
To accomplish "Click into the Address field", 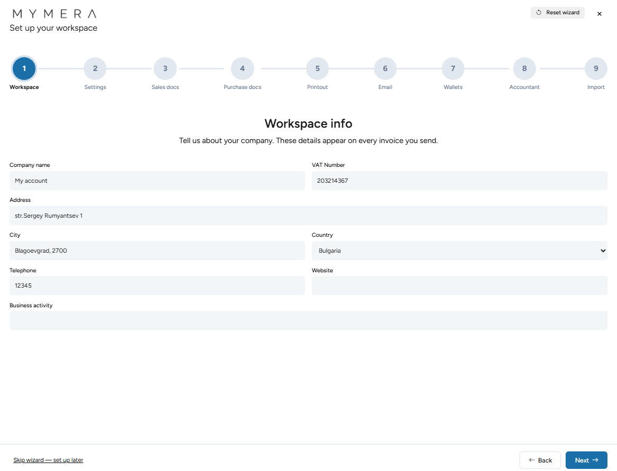I will pyautogui.click(x=308, y=216).
